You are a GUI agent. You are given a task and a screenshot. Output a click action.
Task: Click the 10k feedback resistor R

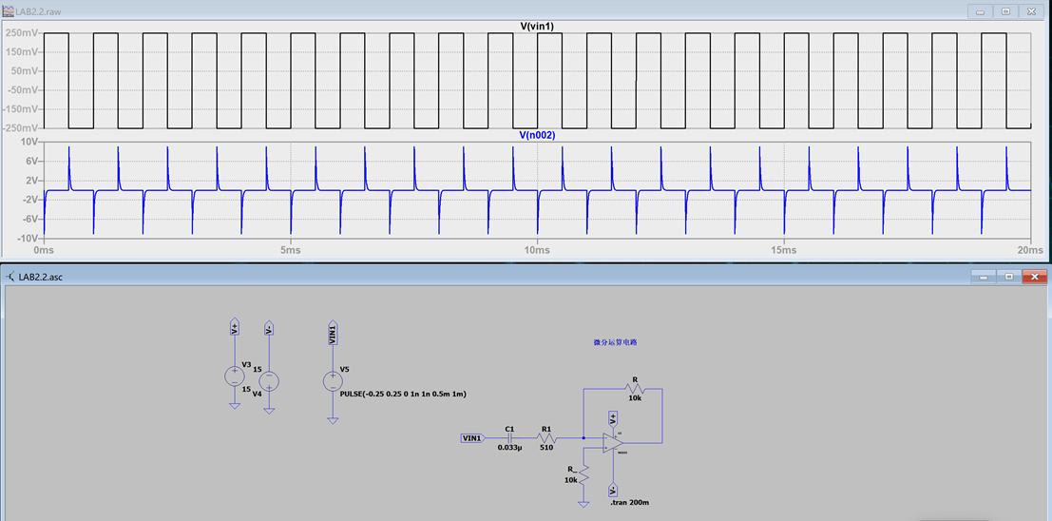[635, 388]
